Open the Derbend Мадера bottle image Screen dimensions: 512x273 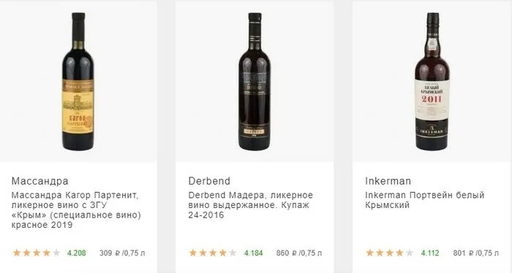255,82
